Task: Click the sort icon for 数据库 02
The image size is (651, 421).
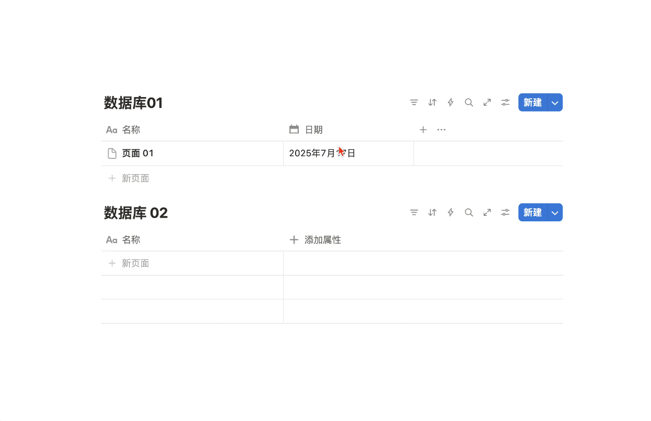Action: pyautogui.click(x=432, y=213)
